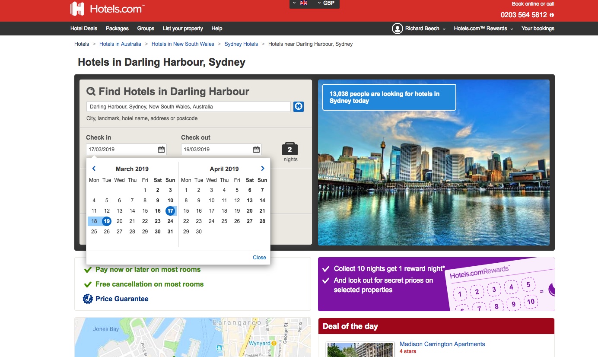Go to previous month arrow in calendar
The width and height of the screenshot is (598, 357).
pos(94,169)
